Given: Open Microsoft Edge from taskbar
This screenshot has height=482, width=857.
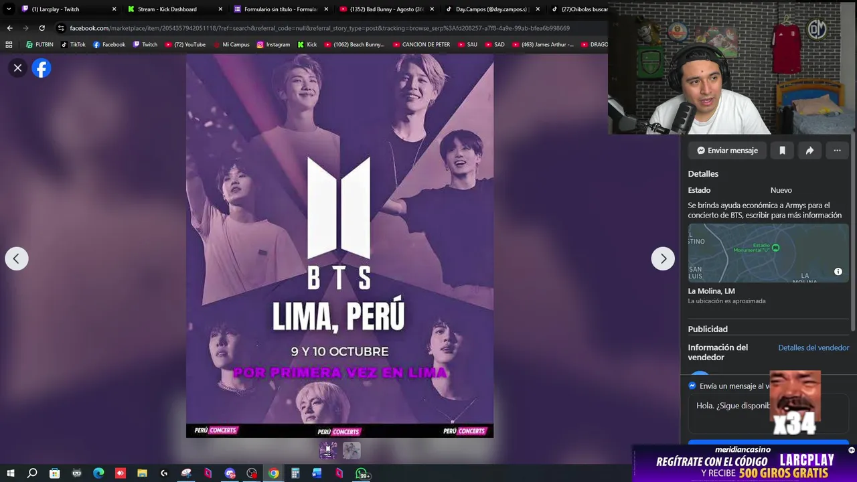Looking at the screenshot, I should click(x=98, y=473).
